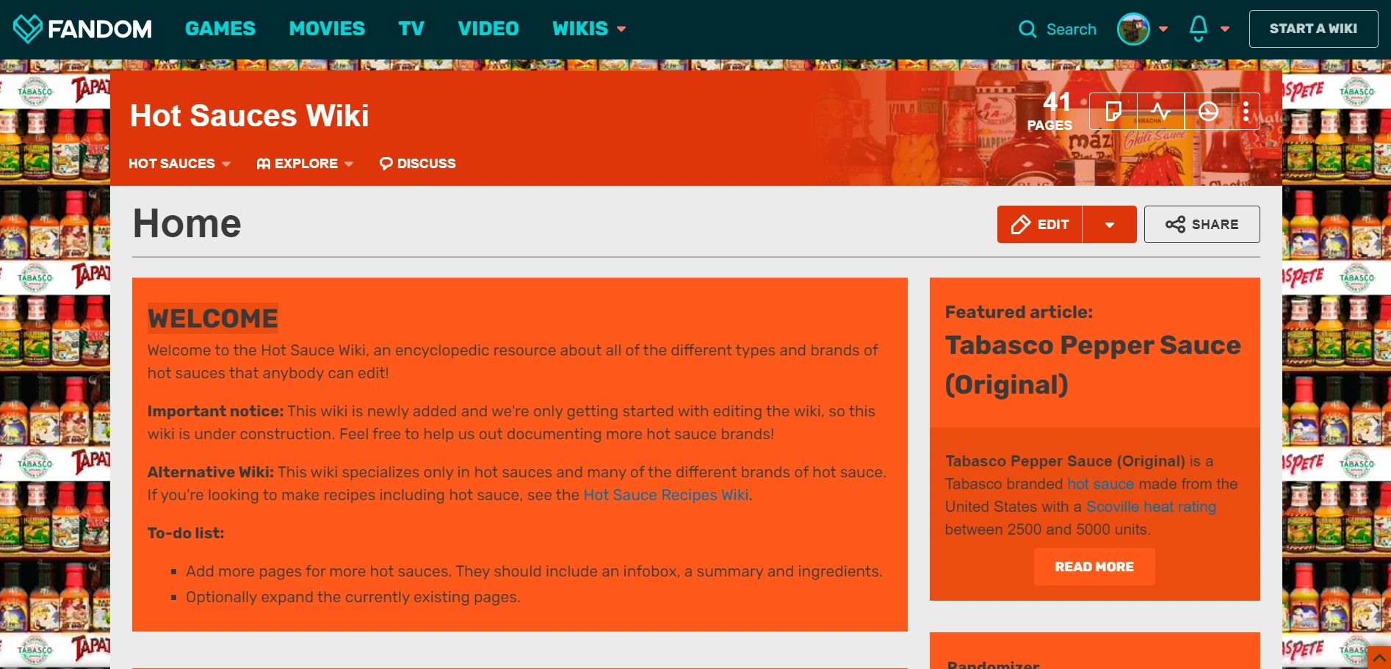Open the wiki activity icon
The image size is (1391, 669).
(1160, 111)
